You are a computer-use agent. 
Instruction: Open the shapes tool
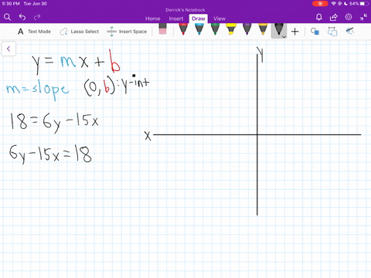(x=315, y=32)
